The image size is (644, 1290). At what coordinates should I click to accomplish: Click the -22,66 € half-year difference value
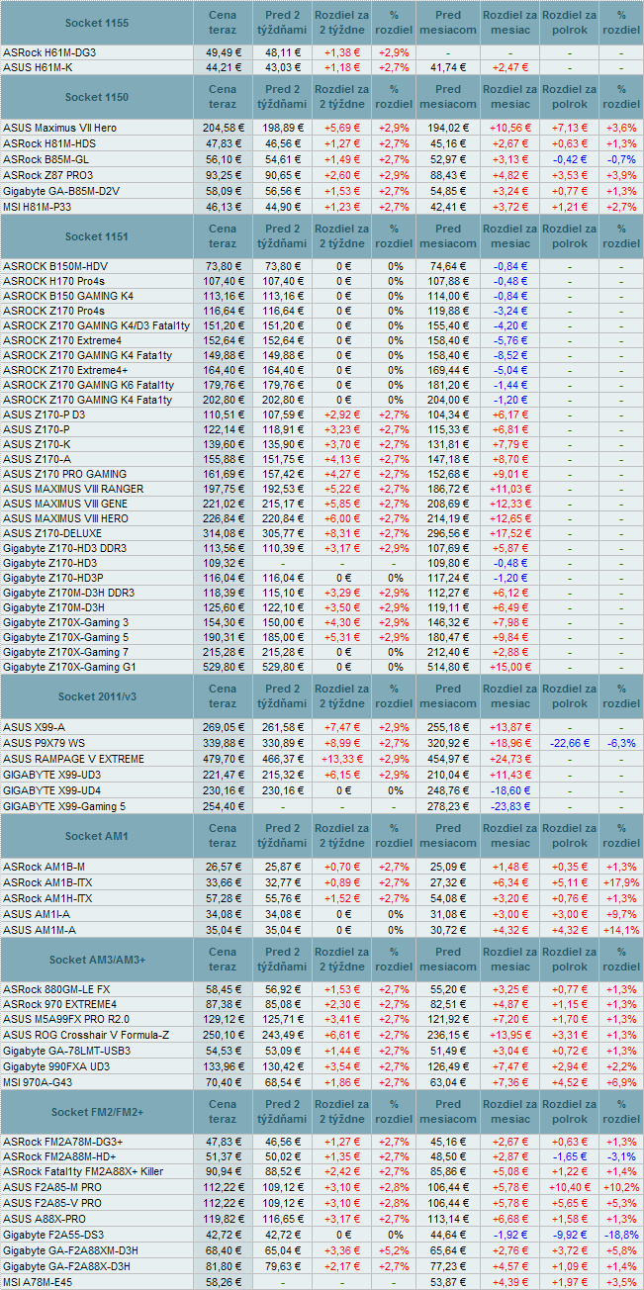(569, 742)
